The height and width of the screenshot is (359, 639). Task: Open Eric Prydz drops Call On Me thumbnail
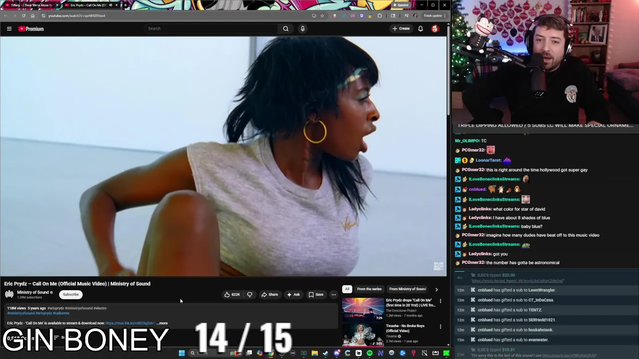[363, 309]
